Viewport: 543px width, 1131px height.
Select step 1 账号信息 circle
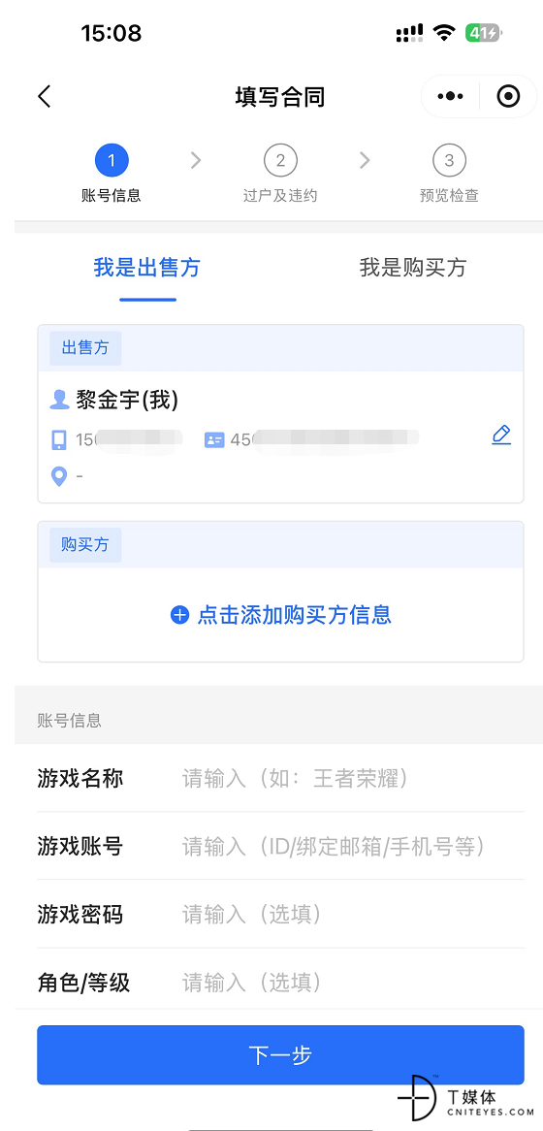coord(112,161)
